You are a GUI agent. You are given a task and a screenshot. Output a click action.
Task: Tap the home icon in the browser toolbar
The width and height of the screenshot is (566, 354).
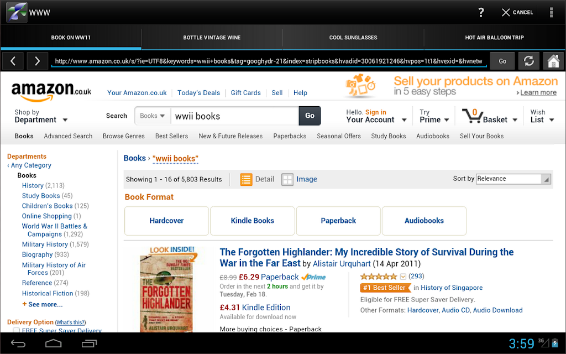tap(553, 61)
